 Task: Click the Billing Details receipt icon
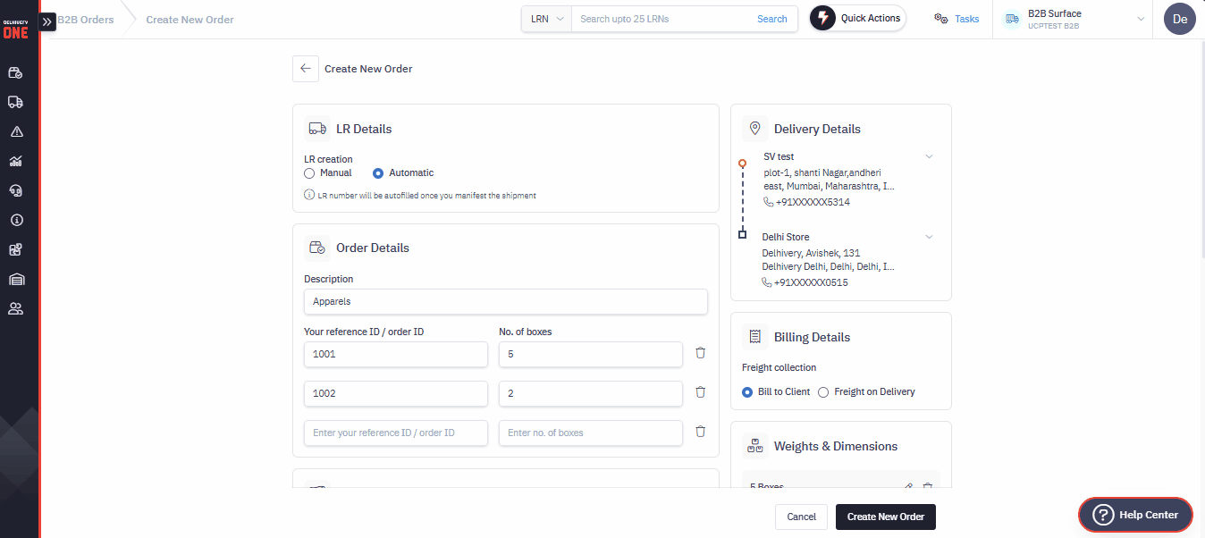click(x=755, y=337)
